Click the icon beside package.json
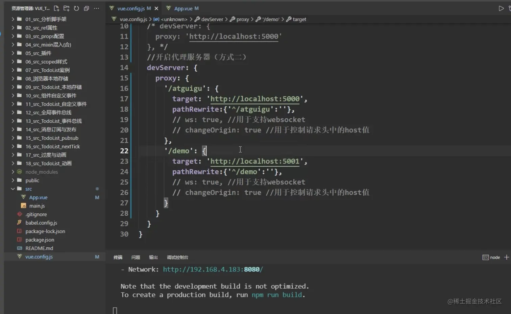The height and width of the screenshot is (314, 511). [20, 239]
